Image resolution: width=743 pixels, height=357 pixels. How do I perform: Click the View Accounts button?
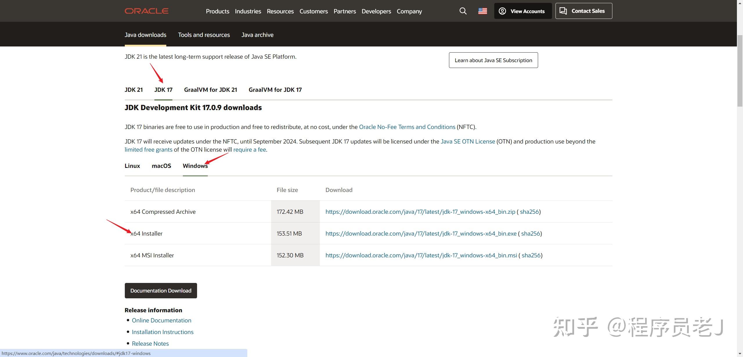[523, 11]
